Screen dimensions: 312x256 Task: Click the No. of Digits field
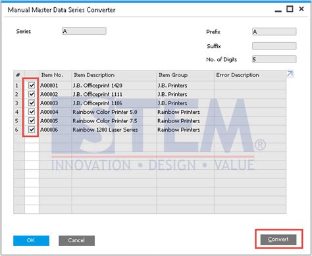point(274,59)
